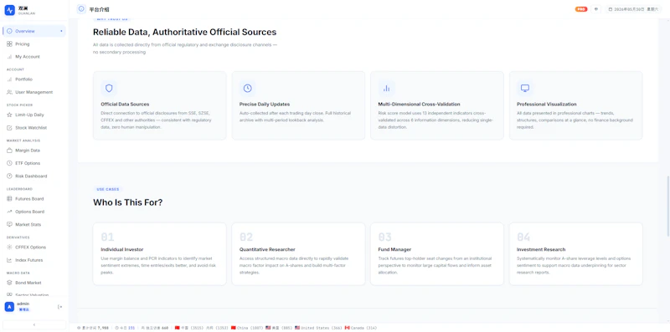Click the page vertical scrollbar thumb

click(x=667, y=206)
